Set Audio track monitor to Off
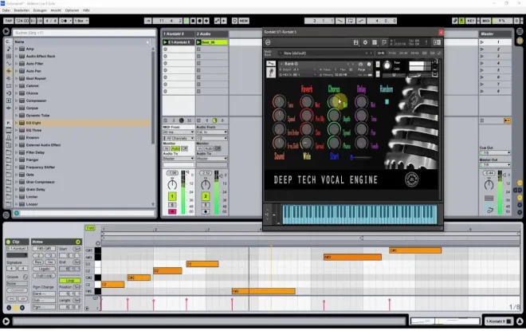Viewport: 526px width, 331px height. click(218, 148)
